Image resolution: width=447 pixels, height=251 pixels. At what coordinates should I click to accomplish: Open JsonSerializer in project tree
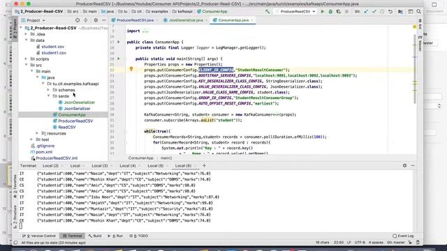77,109
